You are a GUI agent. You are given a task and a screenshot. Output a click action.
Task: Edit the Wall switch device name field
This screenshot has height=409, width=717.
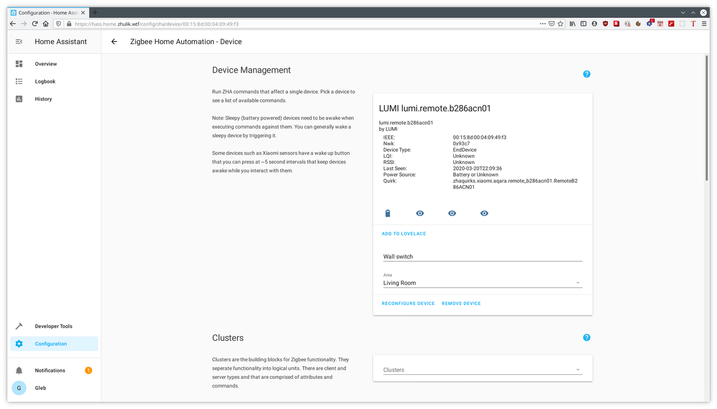483,256
